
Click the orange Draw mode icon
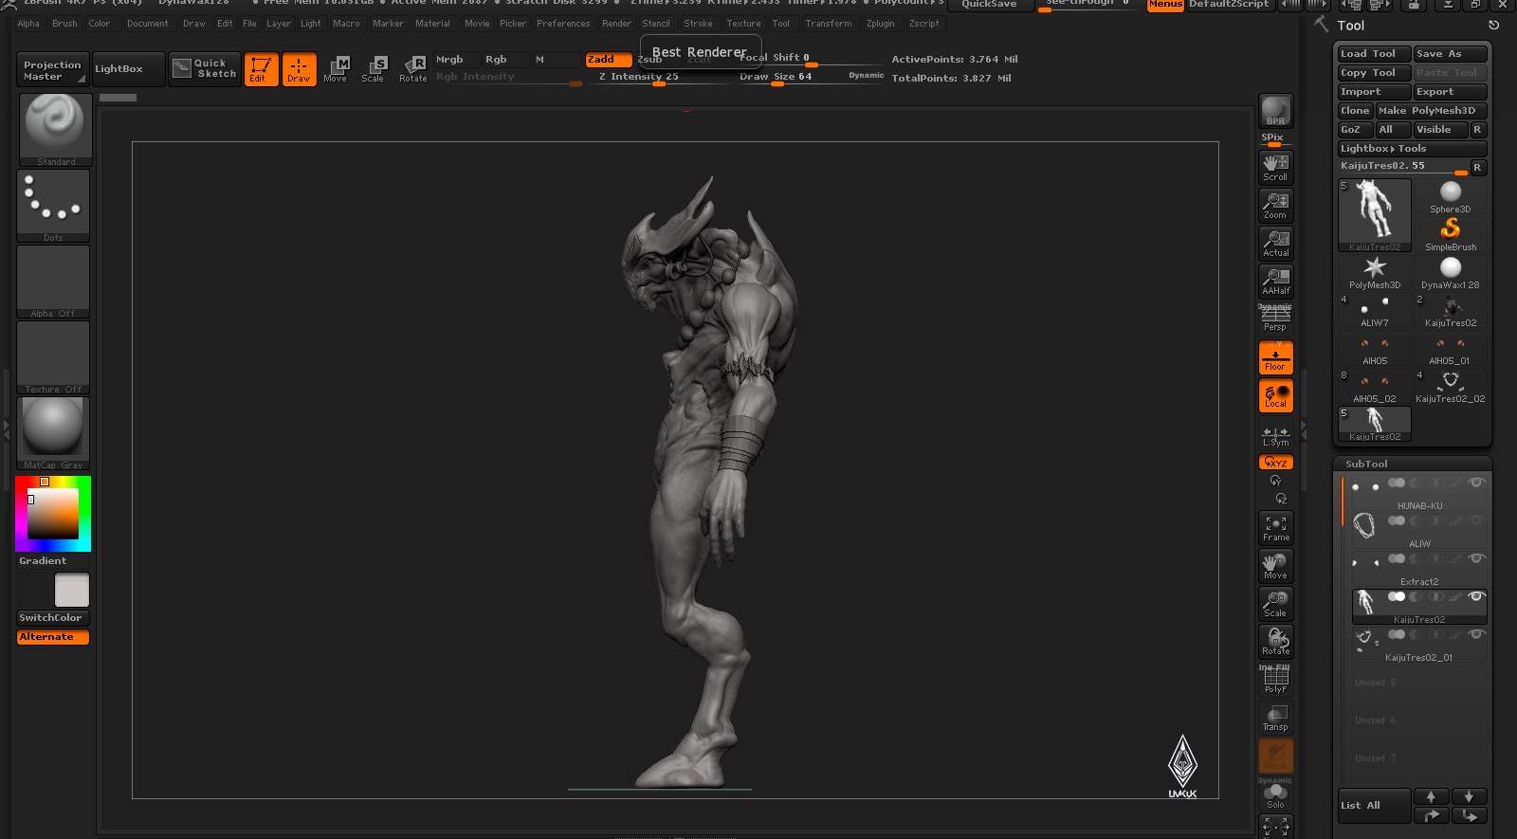(x=299, y=69)
